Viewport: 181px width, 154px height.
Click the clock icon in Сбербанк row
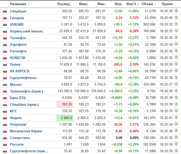176,11
